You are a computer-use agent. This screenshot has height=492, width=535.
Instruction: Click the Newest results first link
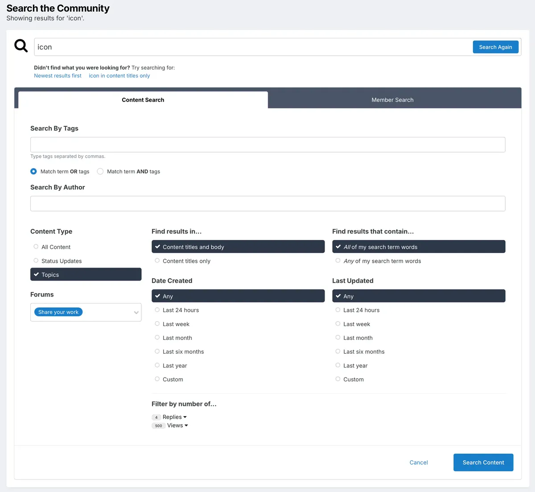pyautogui.click(x=58, y=76)
